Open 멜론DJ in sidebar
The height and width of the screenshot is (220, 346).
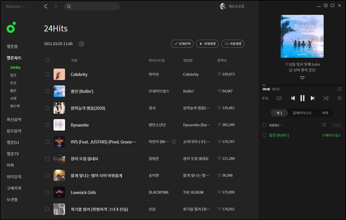pyautogui.click(x=13, y=142)
